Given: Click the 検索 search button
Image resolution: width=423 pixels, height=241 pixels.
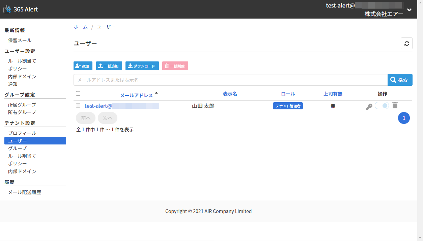Looking at the screenshot, I should pos(400,80).
